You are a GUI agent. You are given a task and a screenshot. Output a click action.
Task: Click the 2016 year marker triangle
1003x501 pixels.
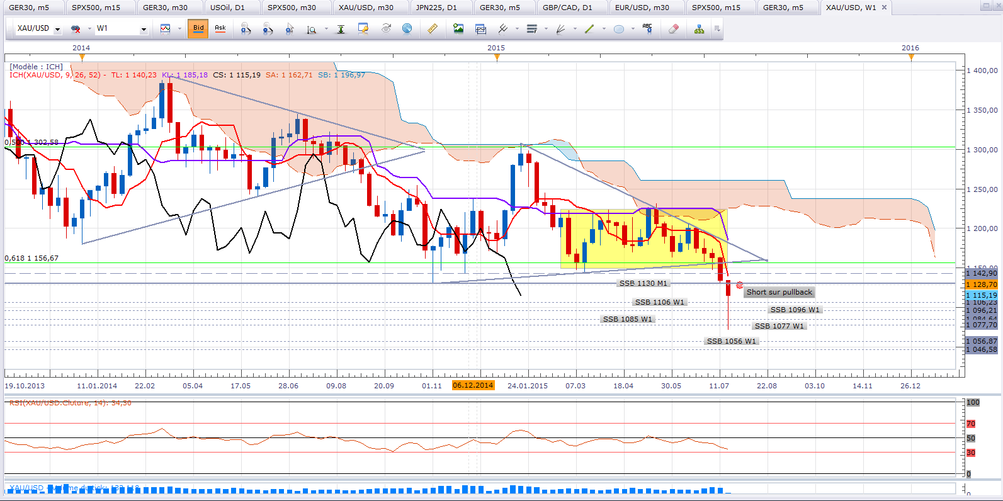pos(911,57)
